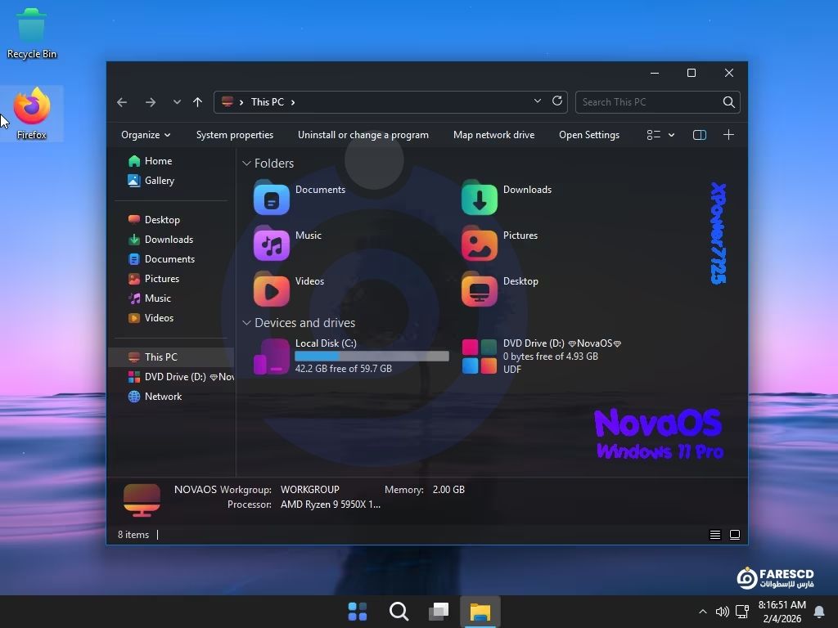
Task: Open the Downloads folder icon
Action: pos(480,199)
